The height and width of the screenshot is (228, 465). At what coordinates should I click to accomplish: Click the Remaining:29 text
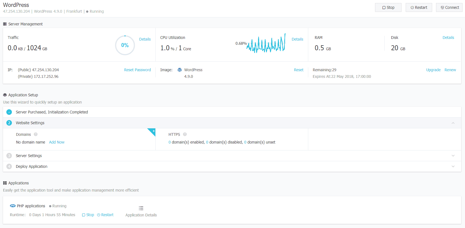(x=325, y=70)
